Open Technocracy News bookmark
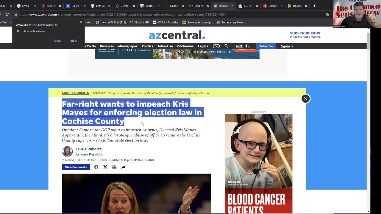This screenshot has height=214, width=381. click(x=231, y=22)
